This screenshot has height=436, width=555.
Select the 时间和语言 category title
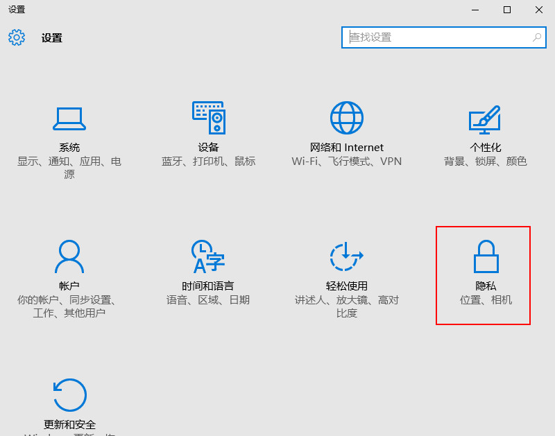point(208,286)
